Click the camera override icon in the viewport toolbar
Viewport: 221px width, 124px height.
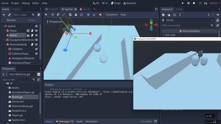coord(100,14)
